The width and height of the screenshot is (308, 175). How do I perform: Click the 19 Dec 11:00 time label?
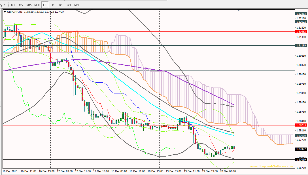coord(192,171)
